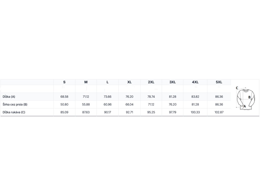The width and height of the screenshot is (260, 195).
Task: Select the 50.80 chest width cell
Action: click(x=64, y=104)
